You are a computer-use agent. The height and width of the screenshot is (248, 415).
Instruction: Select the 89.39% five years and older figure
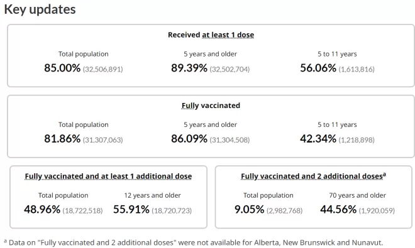pos(189,68)
